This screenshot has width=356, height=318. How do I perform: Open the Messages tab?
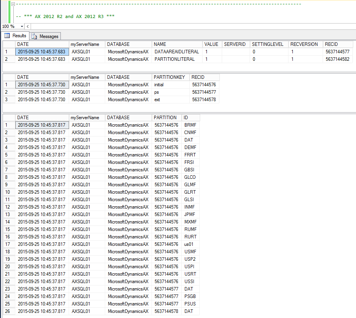pyautogui.click(x=49, y=36)
